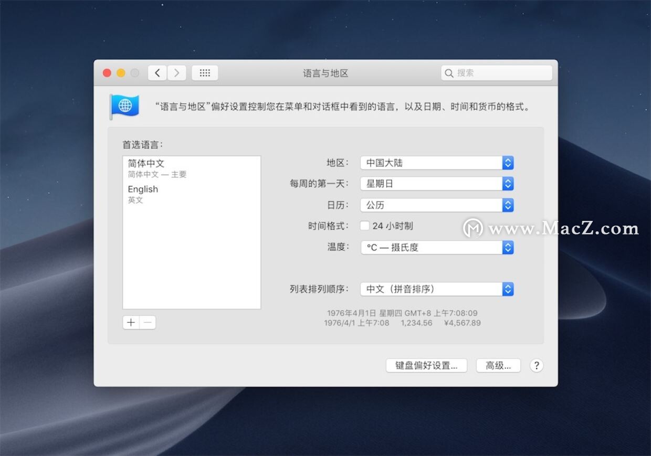Open advanced settings via 高级 button
Image resolution: width=651 pixels, height=456 pixels.
pos(498,365)
